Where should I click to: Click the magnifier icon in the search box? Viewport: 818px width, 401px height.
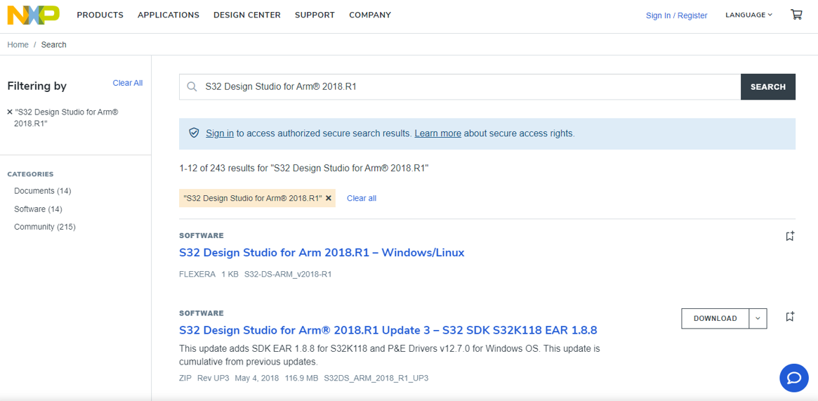(x=192, y=86)
